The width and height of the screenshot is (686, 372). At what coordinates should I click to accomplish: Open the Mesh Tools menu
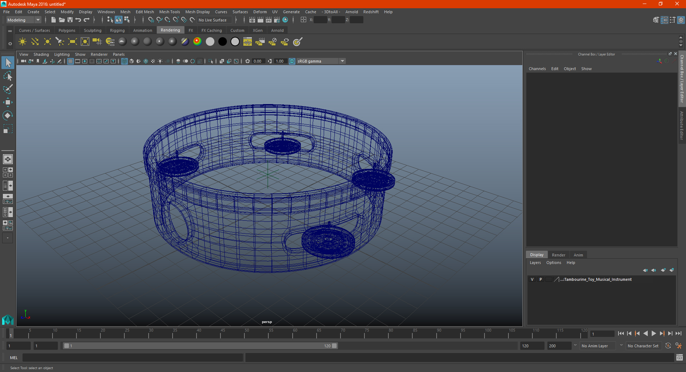click(169, 12)
